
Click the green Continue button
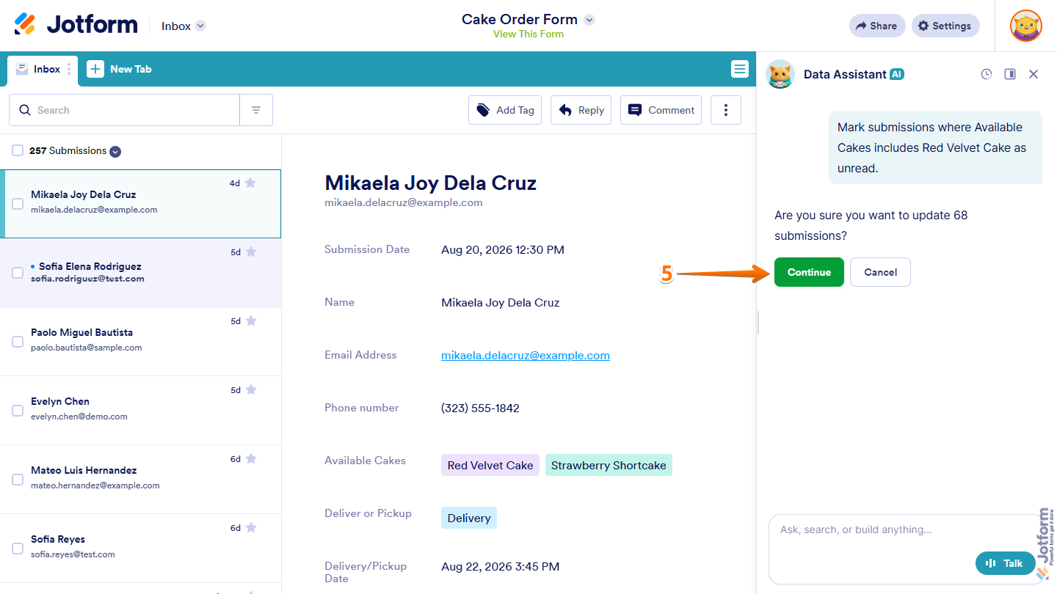coord(809,272)
